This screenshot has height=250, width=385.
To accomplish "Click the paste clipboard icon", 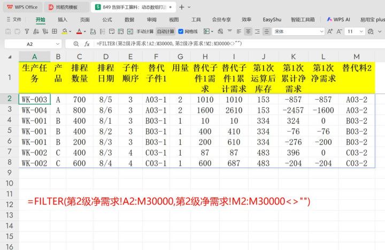I will click(x=8, y=31).
